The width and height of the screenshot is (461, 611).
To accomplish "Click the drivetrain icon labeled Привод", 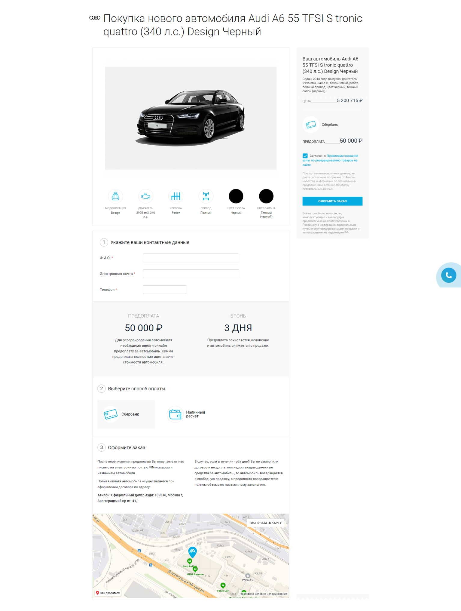I will pyautogui.click(x=206, y=196).
